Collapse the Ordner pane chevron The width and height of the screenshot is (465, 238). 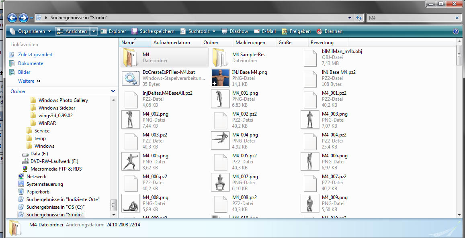[x=113, y=91]
